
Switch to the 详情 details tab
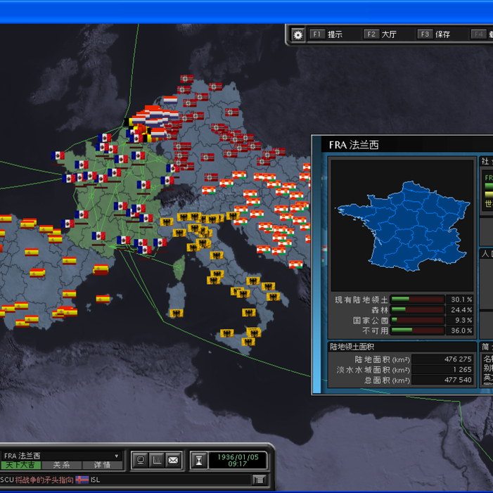102,465
